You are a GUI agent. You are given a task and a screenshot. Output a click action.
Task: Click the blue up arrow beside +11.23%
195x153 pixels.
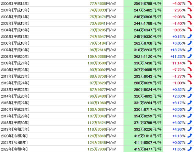190,56
